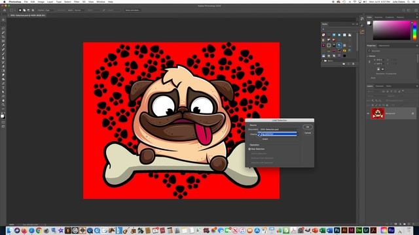Click the Add layer mask icon
Viewport: 419px width, 235px height.
395,224
